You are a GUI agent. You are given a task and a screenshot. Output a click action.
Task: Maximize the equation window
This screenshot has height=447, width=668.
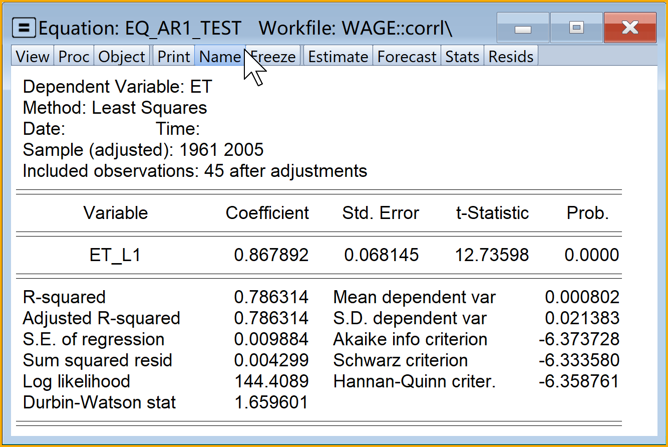point(576,28)
